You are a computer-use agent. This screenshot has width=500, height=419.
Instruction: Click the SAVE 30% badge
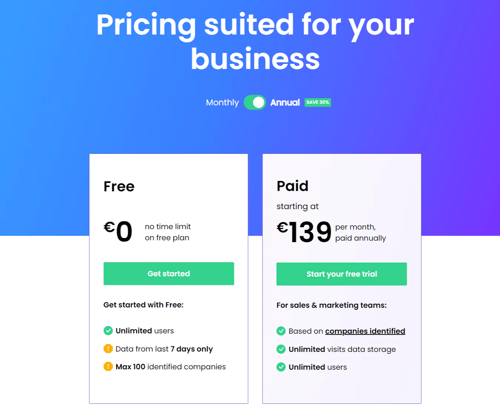tap(318, 102)
